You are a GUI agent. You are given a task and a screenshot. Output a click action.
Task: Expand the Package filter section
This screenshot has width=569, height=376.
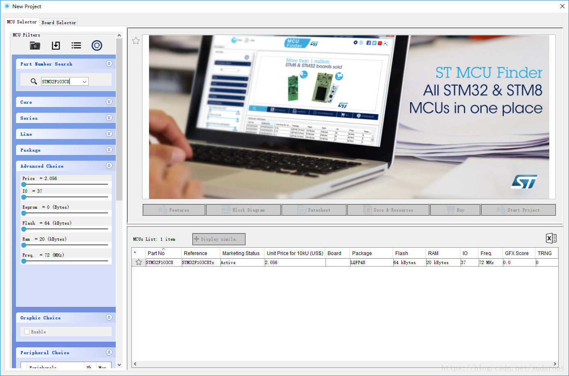(x=109, y=150)
